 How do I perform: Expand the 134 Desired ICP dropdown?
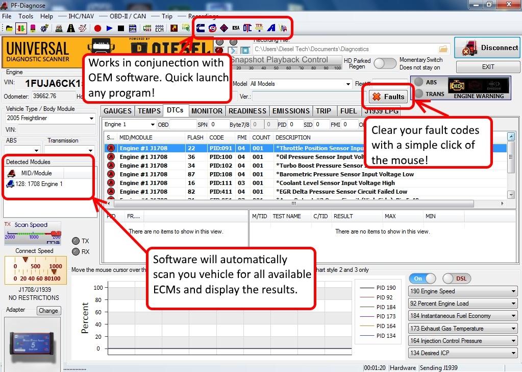tap(463, 353)
